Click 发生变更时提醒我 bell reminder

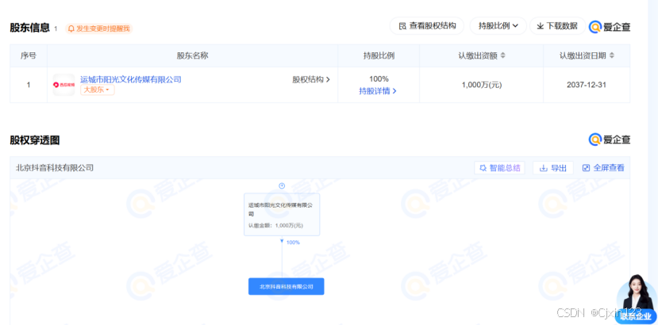pos(99,29)
